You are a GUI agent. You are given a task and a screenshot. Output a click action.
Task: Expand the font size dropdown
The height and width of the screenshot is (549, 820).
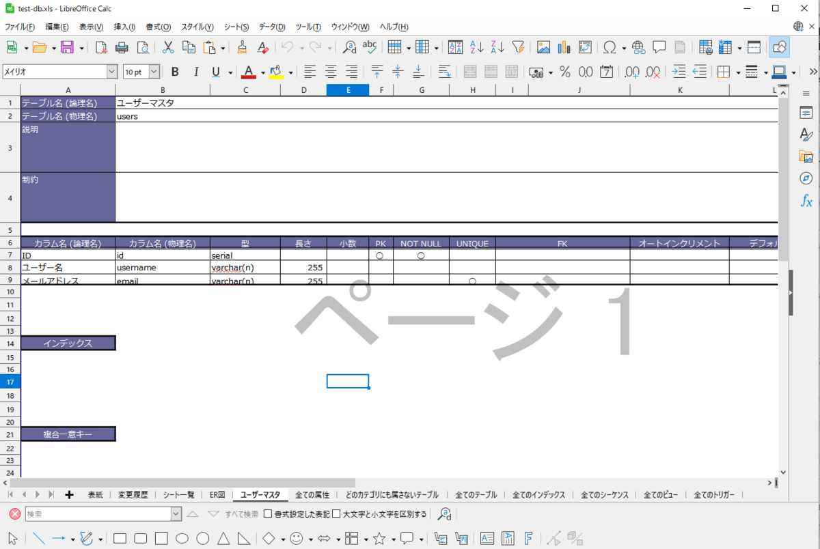154,71
